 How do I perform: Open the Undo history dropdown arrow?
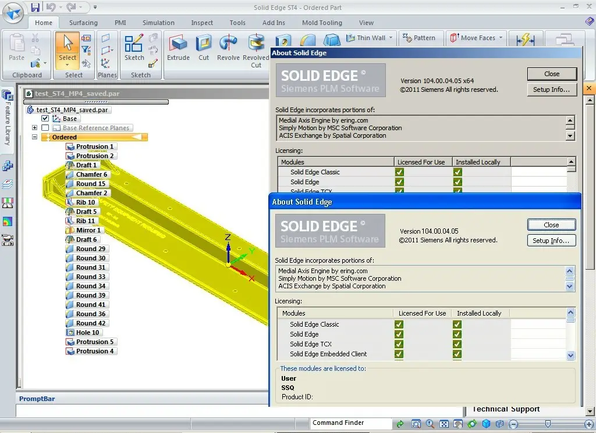pos(60,7)
